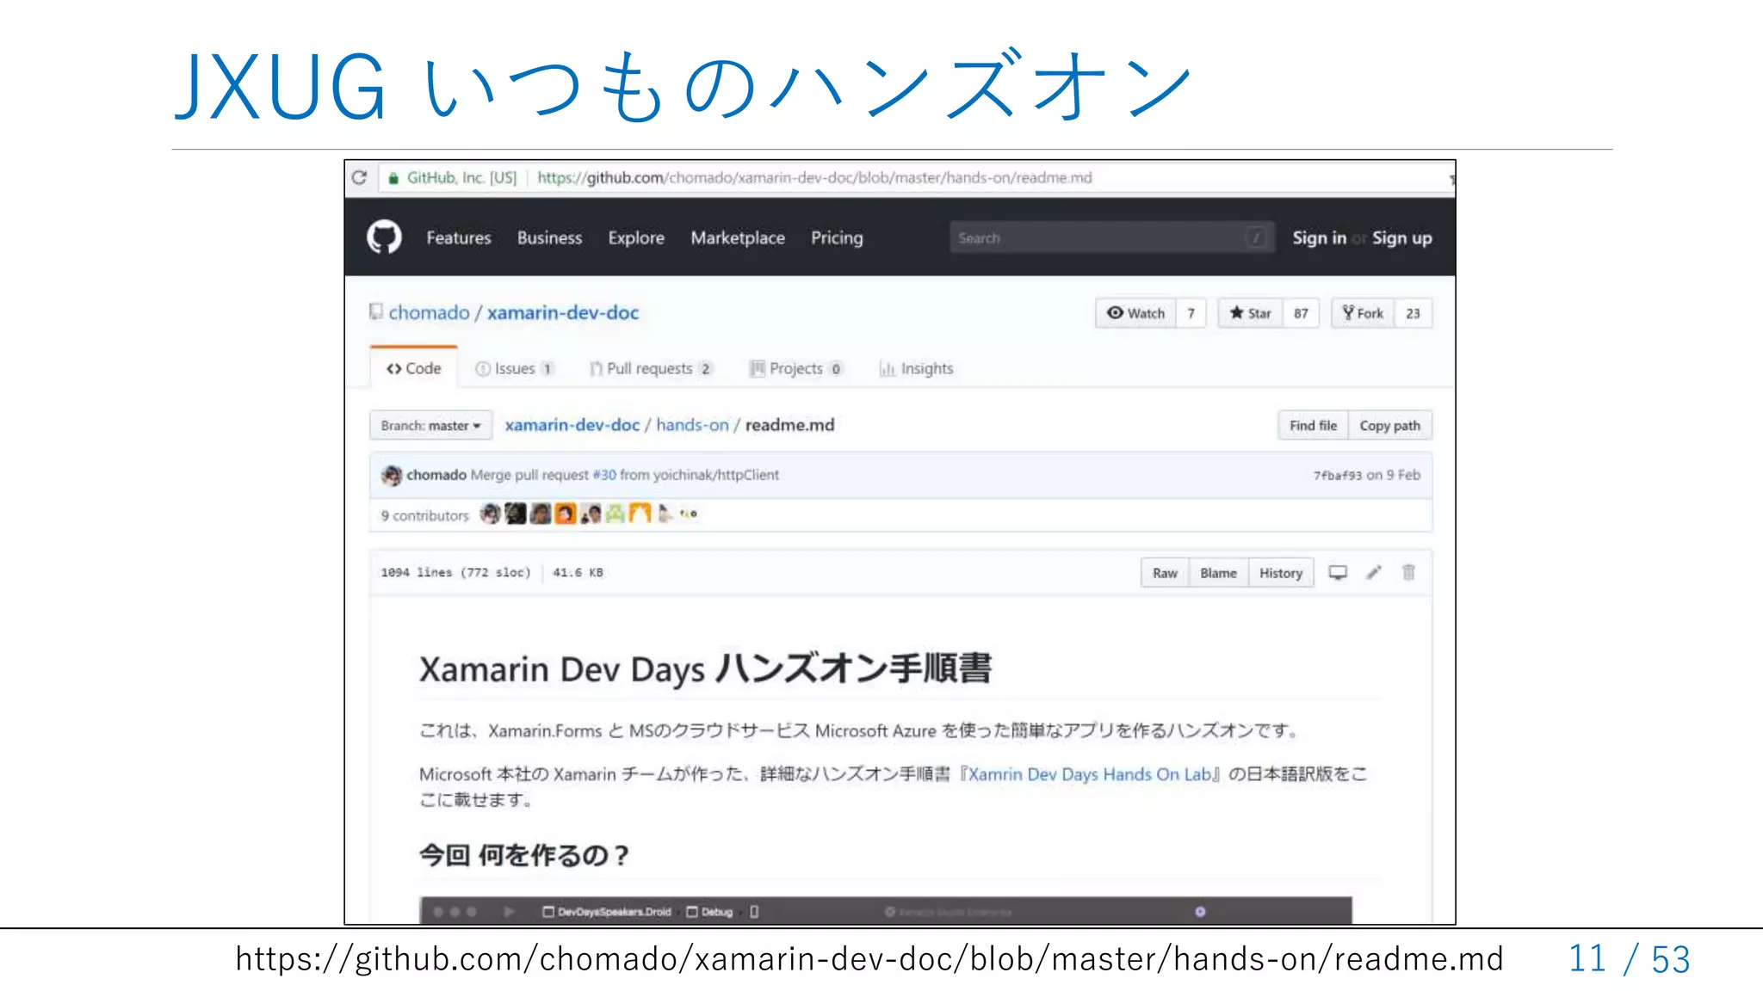Open Business in GitHub header
This screenshot has height=991, width=1763.
(549, 238)
